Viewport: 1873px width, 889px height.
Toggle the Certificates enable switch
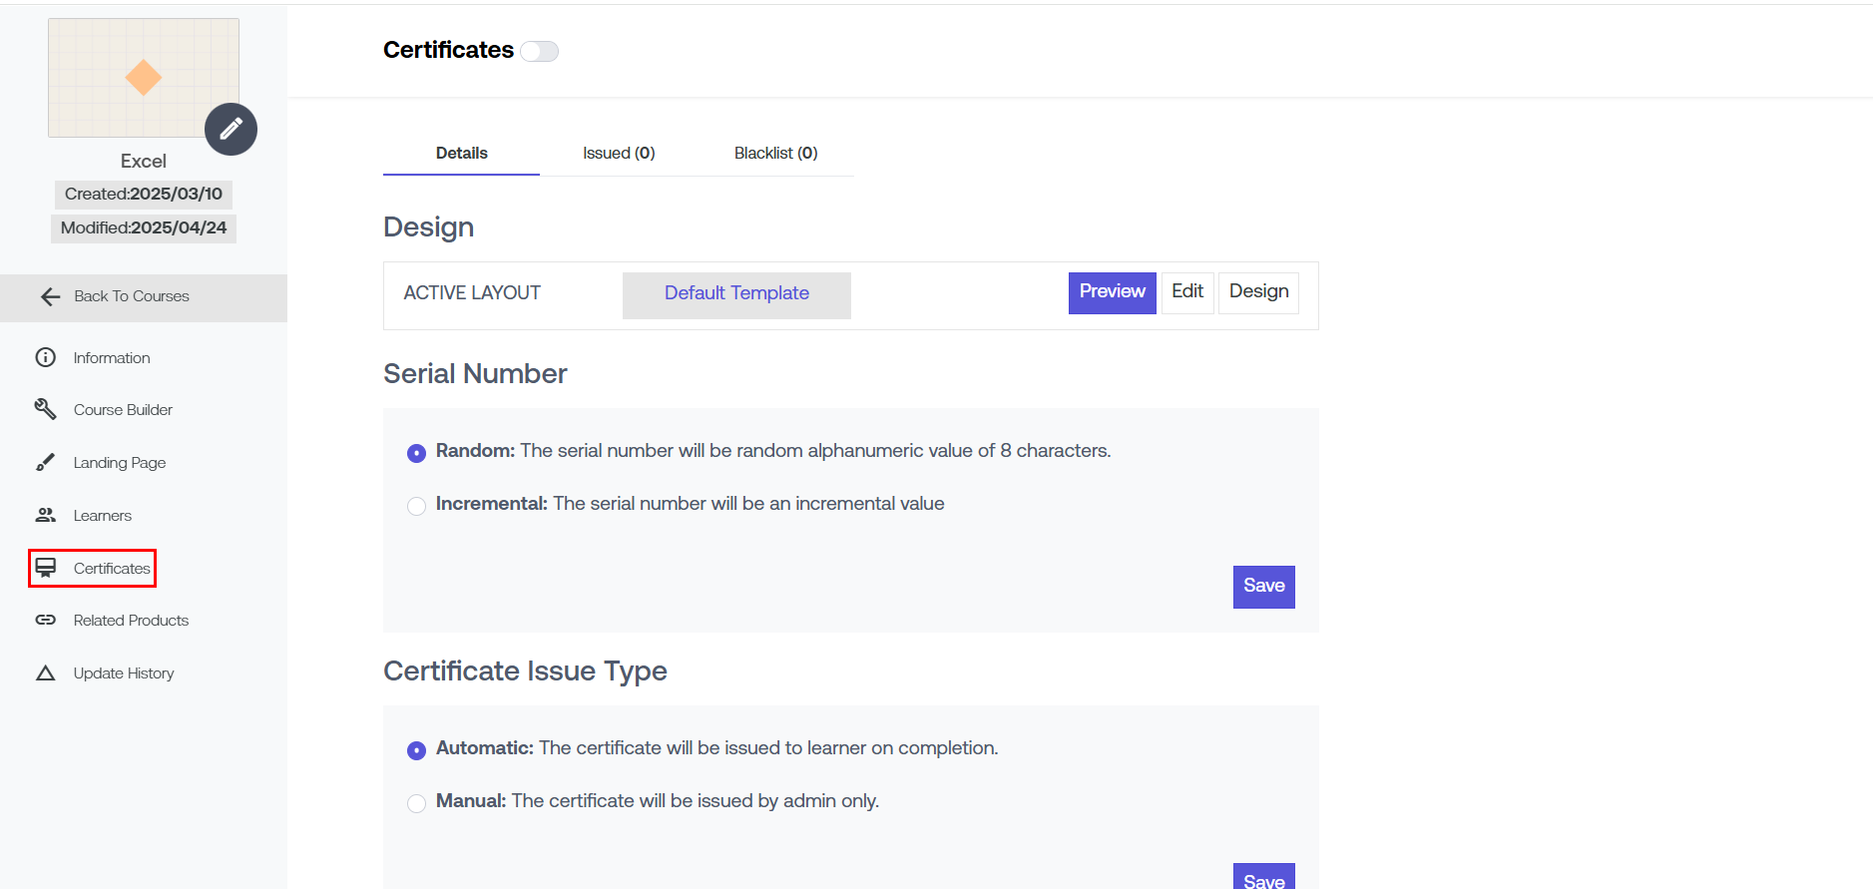[x=540, y=51]
